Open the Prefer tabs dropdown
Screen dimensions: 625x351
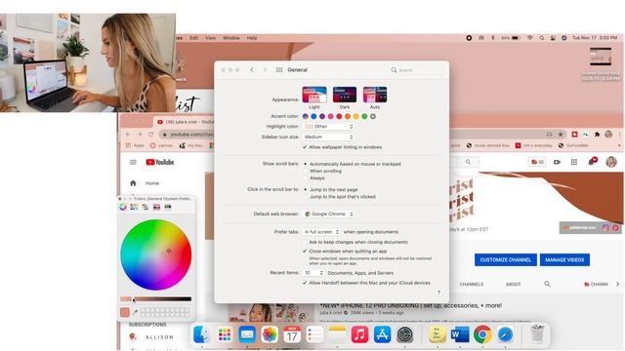[x=321, y=232]
